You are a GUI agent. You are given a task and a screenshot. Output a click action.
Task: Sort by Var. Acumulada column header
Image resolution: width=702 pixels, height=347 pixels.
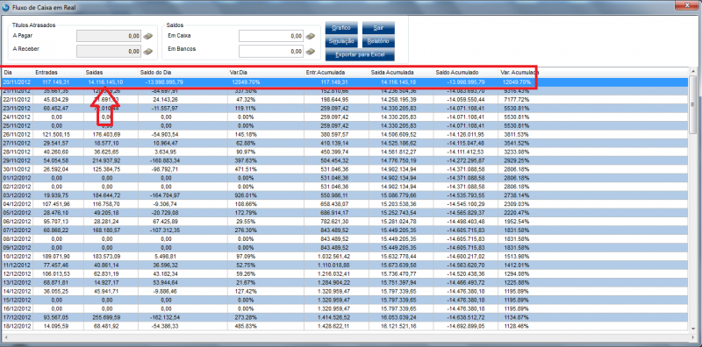(519, 72)
